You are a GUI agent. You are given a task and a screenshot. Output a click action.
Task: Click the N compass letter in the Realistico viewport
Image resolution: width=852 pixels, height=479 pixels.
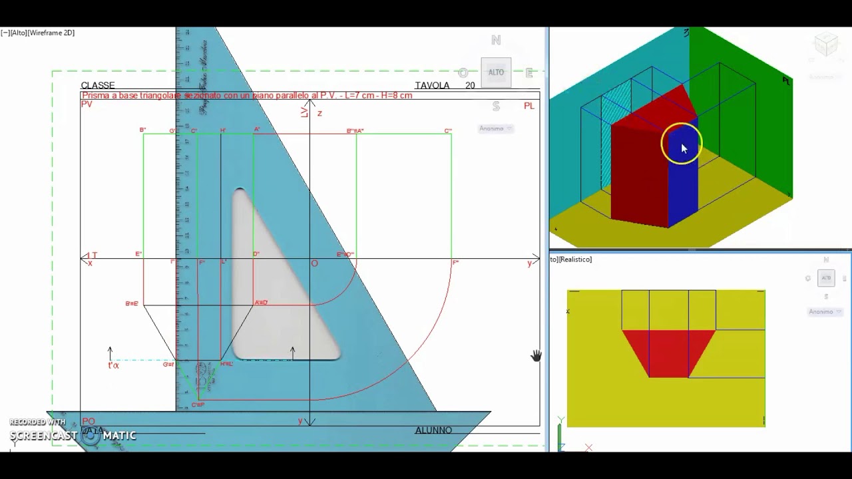[x=826, y=260]
